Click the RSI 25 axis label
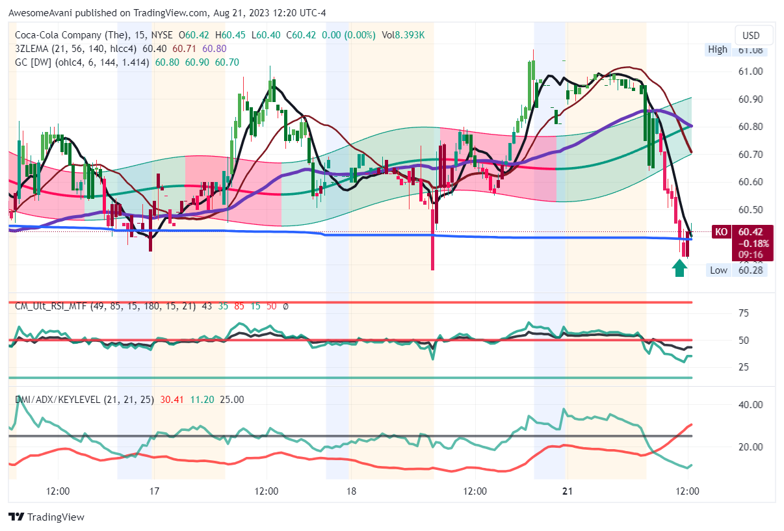784x531 pixels. click(x=744, y=367)
